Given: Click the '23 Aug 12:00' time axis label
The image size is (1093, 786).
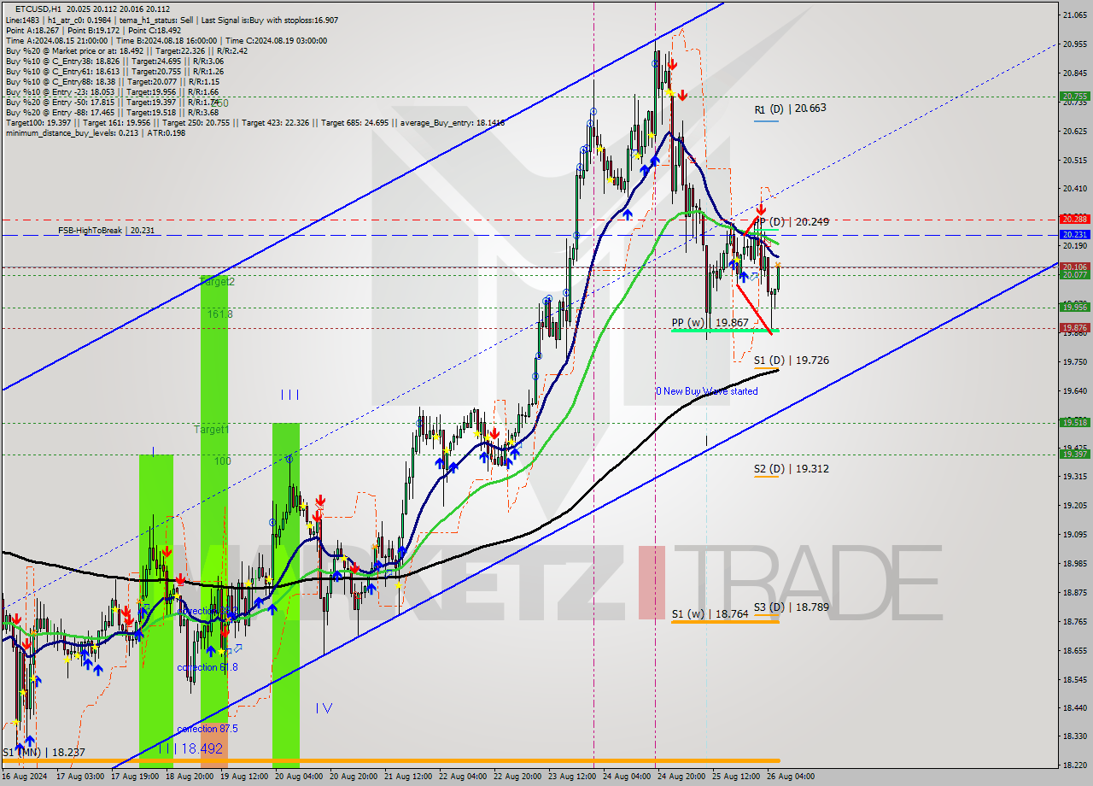Looking at the screenshot, I should (x=570, y=777).
